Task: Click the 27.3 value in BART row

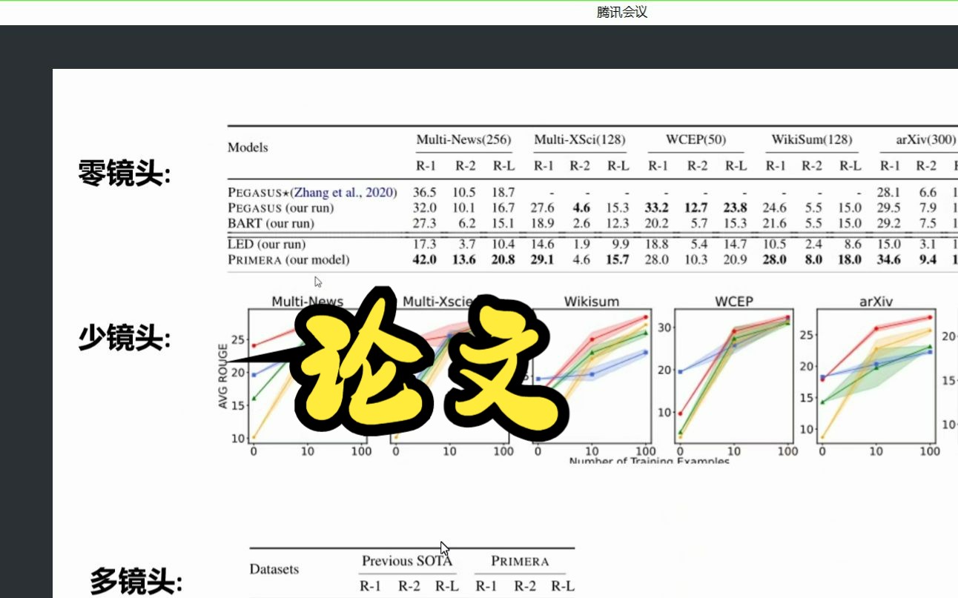Action: (425, 223)
